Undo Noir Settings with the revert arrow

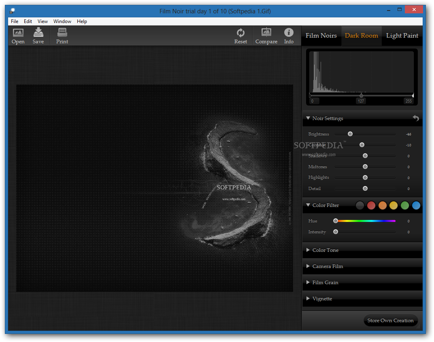[x=416, y=118]
